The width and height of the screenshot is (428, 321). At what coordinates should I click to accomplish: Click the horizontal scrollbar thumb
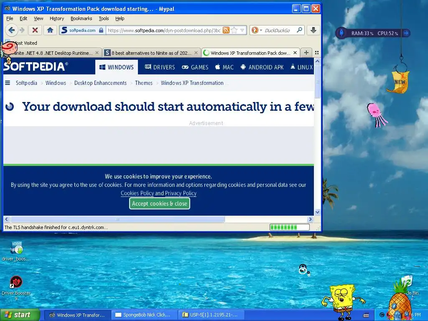(x=117, y=219)
